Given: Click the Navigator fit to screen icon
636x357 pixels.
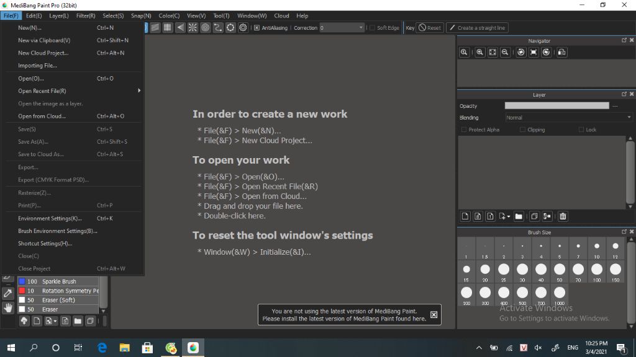Looking at the screenshot, I should click(x=493, y=52).
